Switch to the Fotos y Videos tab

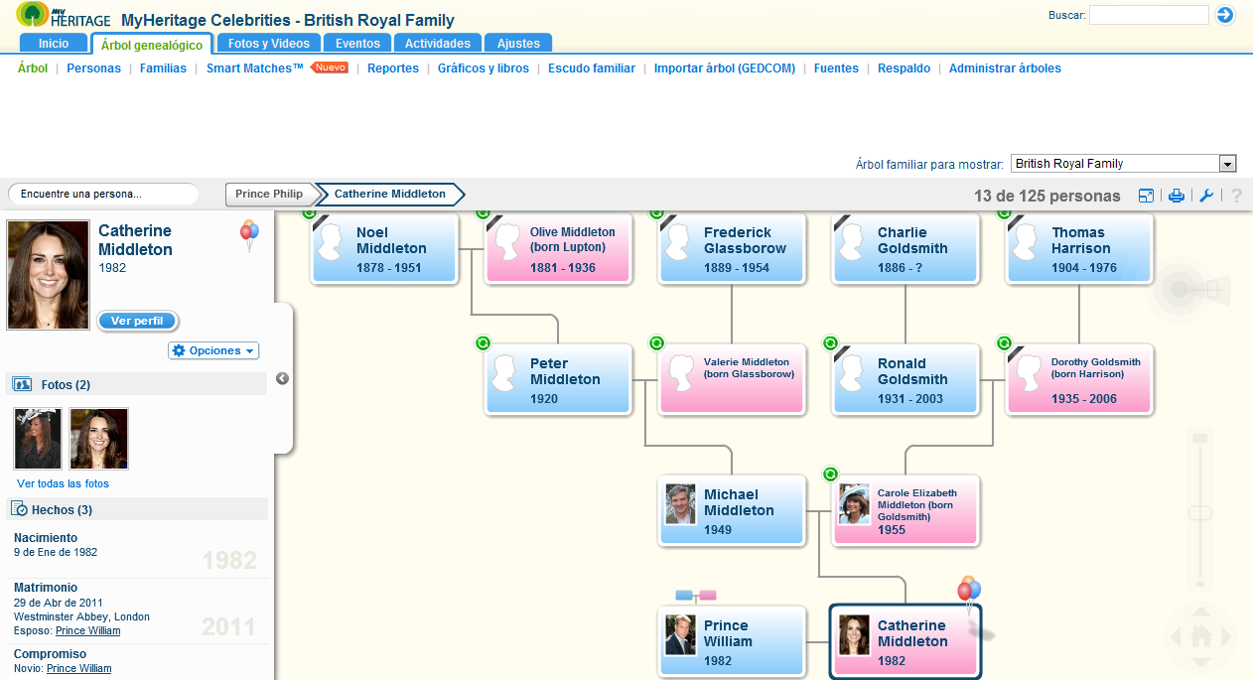(x=269, y=43)
